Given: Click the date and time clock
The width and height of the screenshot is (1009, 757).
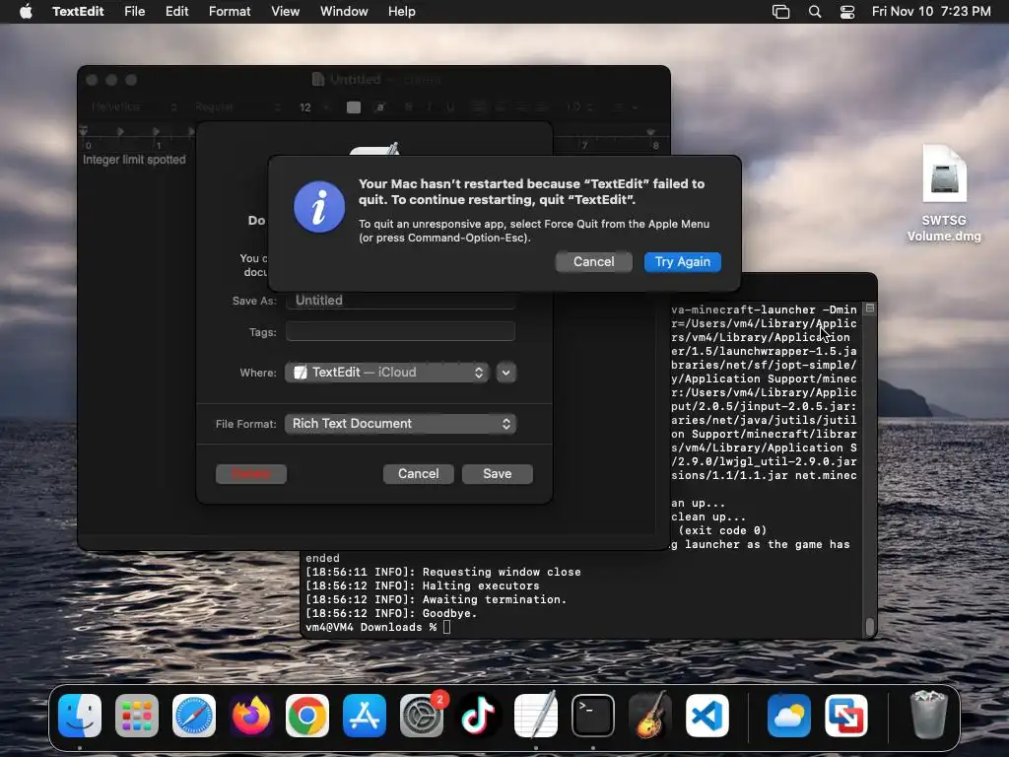Looking at the screenshot, I should [x=931, y=11].
